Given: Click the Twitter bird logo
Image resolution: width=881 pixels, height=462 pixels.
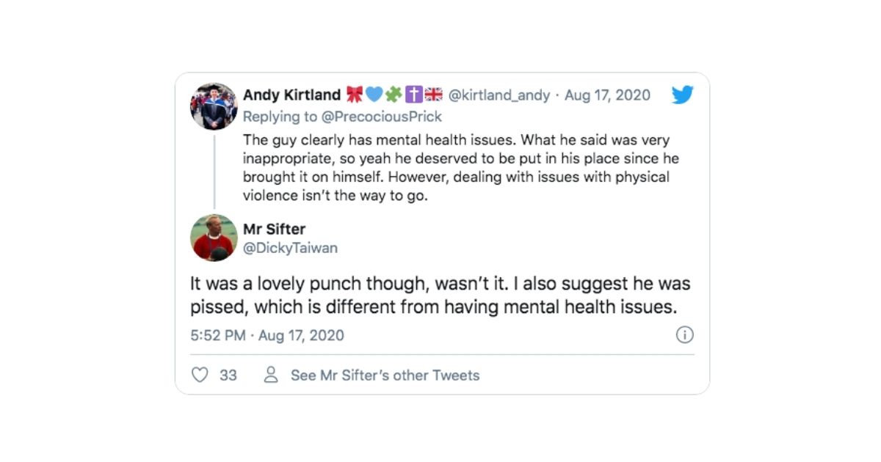Looking at the screenshot, I should 682,95.
